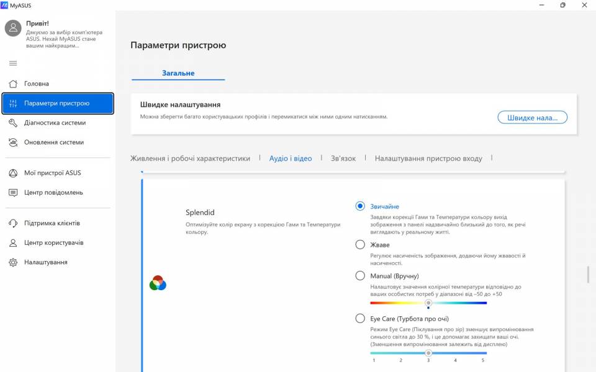The width and height of the screenshot is (596, 372).
Task: Switch to the Зв'язок tab
Action: [343, 159]
